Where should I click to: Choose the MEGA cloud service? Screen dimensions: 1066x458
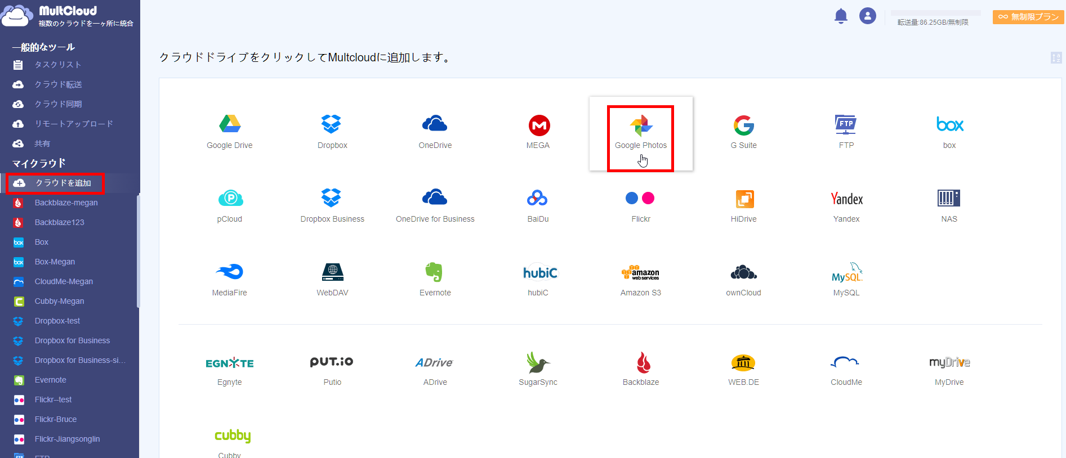tap(538, 132)
